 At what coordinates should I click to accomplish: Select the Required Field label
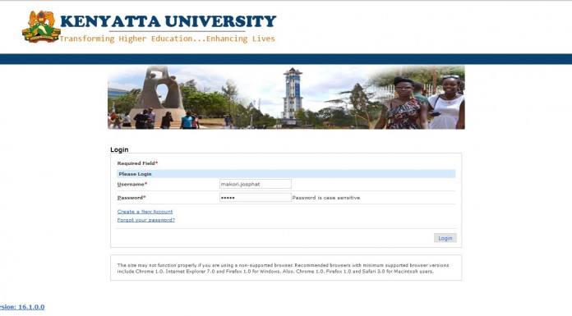(137, 163)
